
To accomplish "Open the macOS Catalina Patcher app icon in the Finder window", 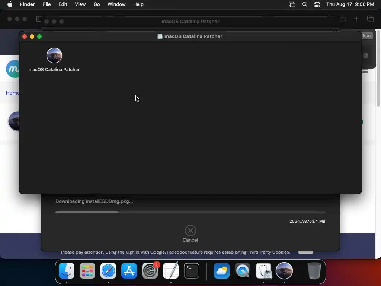I will point(54,55).
